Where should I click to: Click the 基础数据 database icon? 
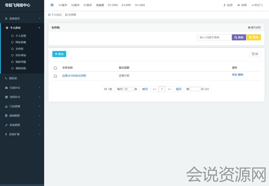[x=6, y=116]
